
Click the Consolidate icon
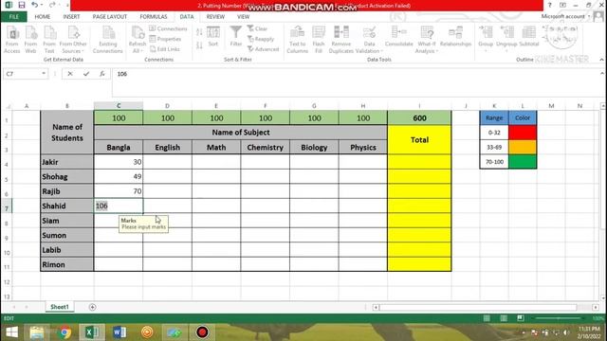pyautogui.click(x=398, y=37)
